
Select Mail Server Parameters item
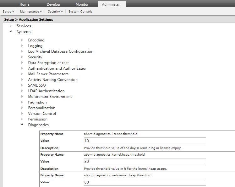(48, 74)
